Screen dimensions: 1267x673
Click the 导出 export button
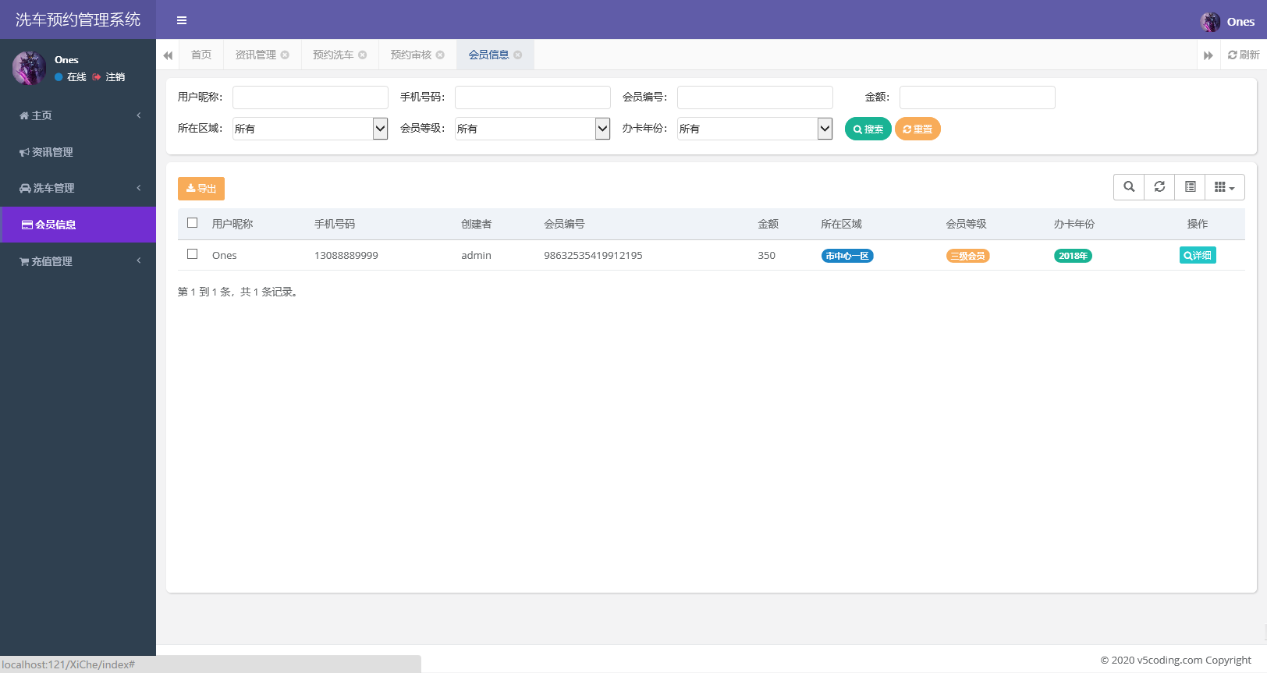[201, 189]
